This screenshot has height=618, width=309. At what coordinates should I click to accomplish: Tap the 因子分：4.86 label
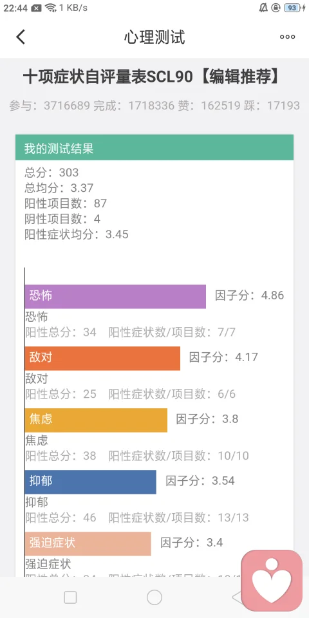pos(250,295)
